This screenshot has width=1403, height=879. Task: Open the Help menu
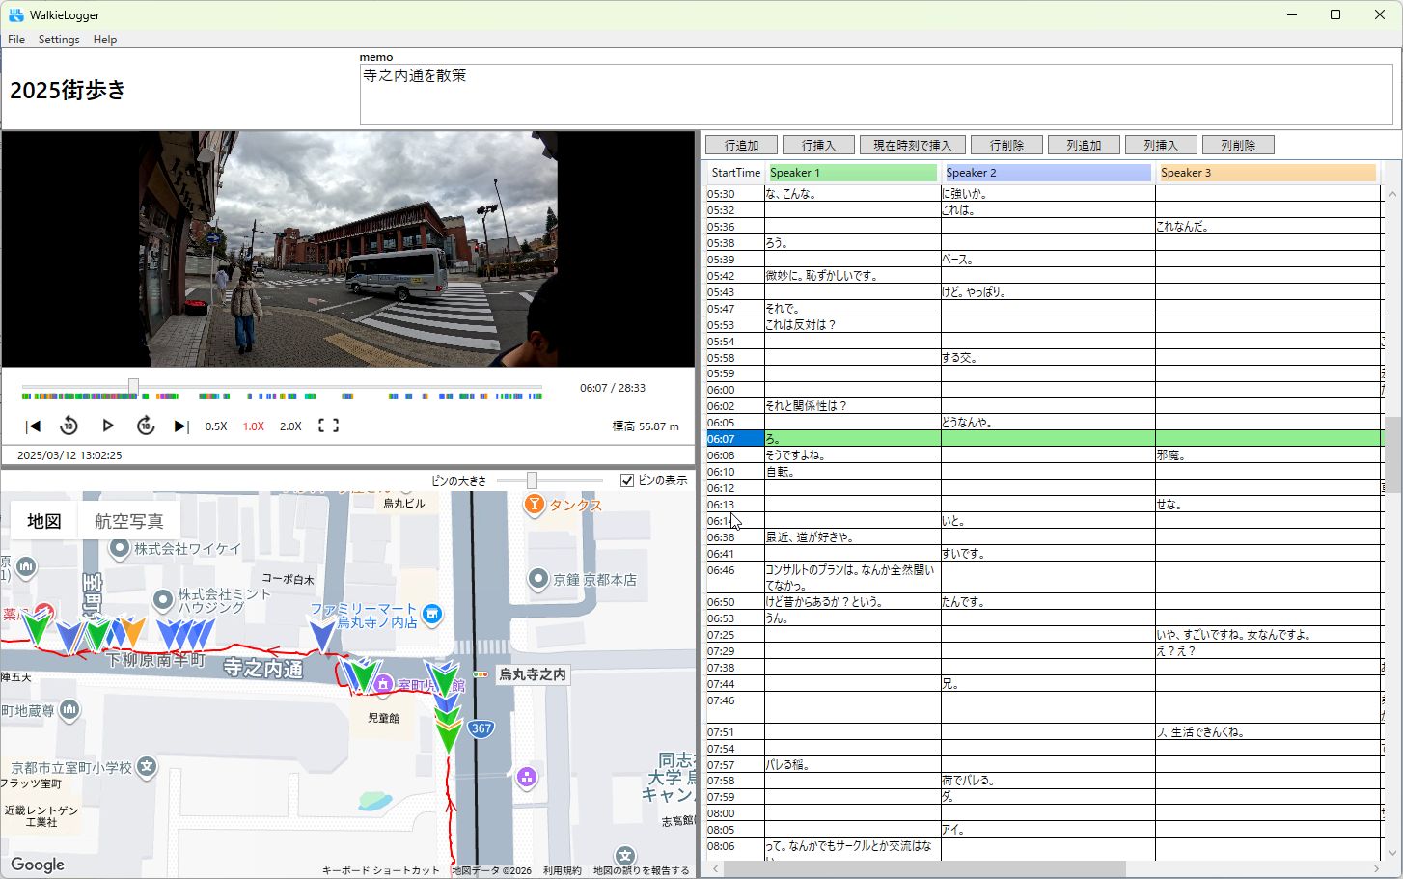[x=105, y=40]
